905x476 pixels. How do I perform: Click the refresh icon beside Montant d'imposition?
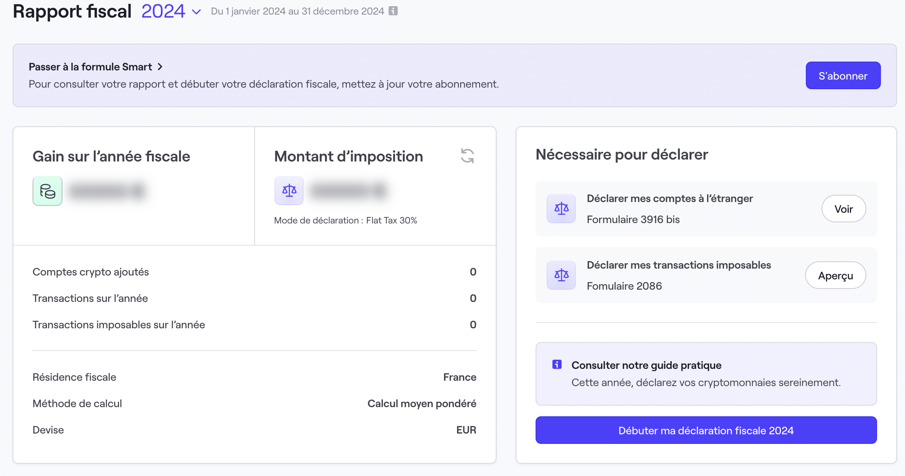[x=467, y=156]
